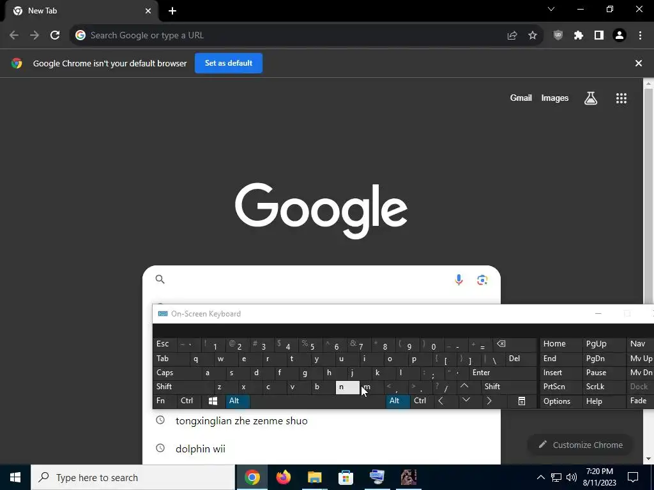Click the browser back arrow

pos(14,36)
